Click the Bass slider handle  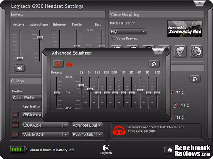pos(102,46)
